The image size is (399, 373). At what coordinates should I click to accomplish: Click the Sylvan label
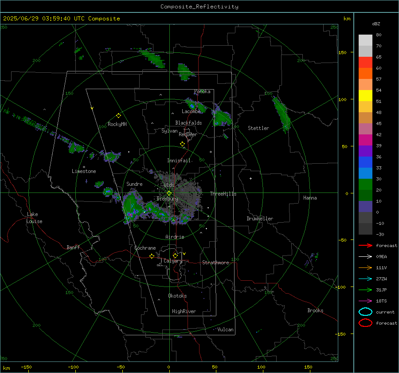click(169, 131)
